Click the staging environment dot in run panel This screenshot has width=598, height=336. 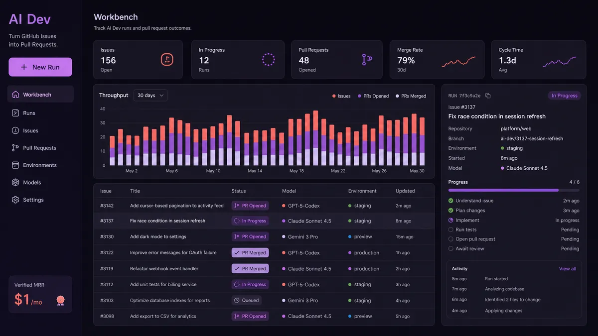click(503, 148)
